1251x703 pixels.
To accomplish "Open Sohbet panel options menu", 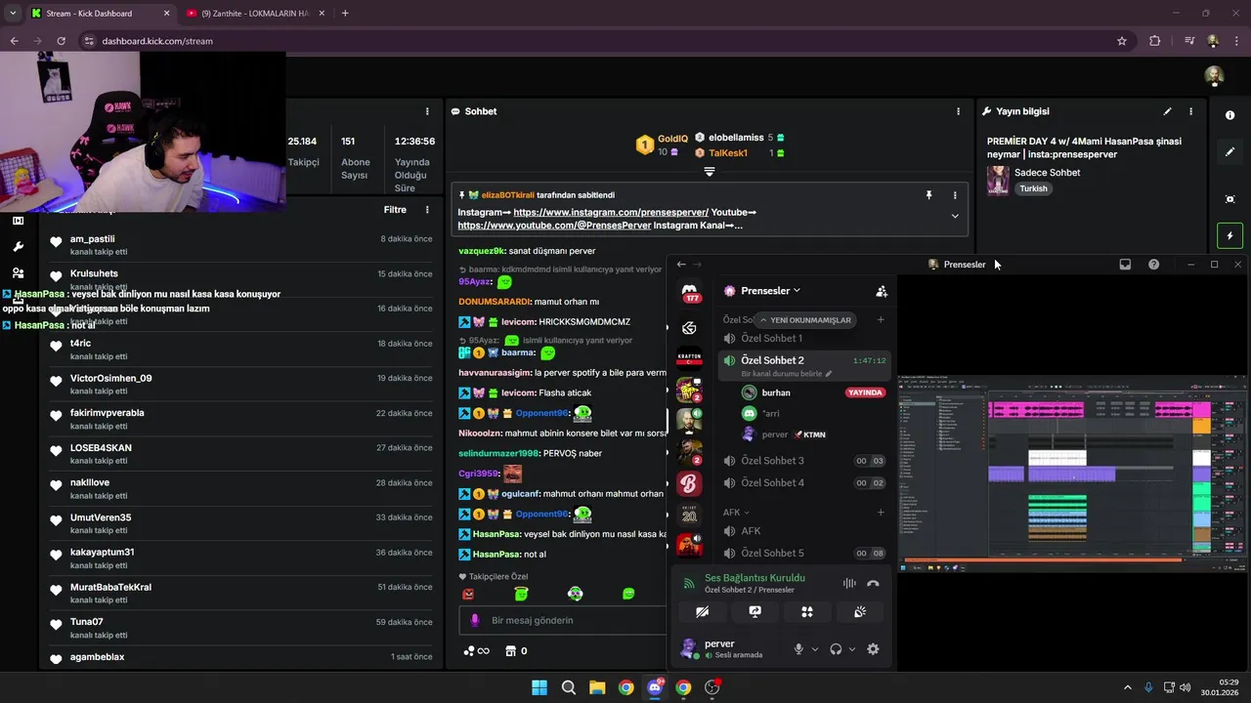I will click(958, 111).
